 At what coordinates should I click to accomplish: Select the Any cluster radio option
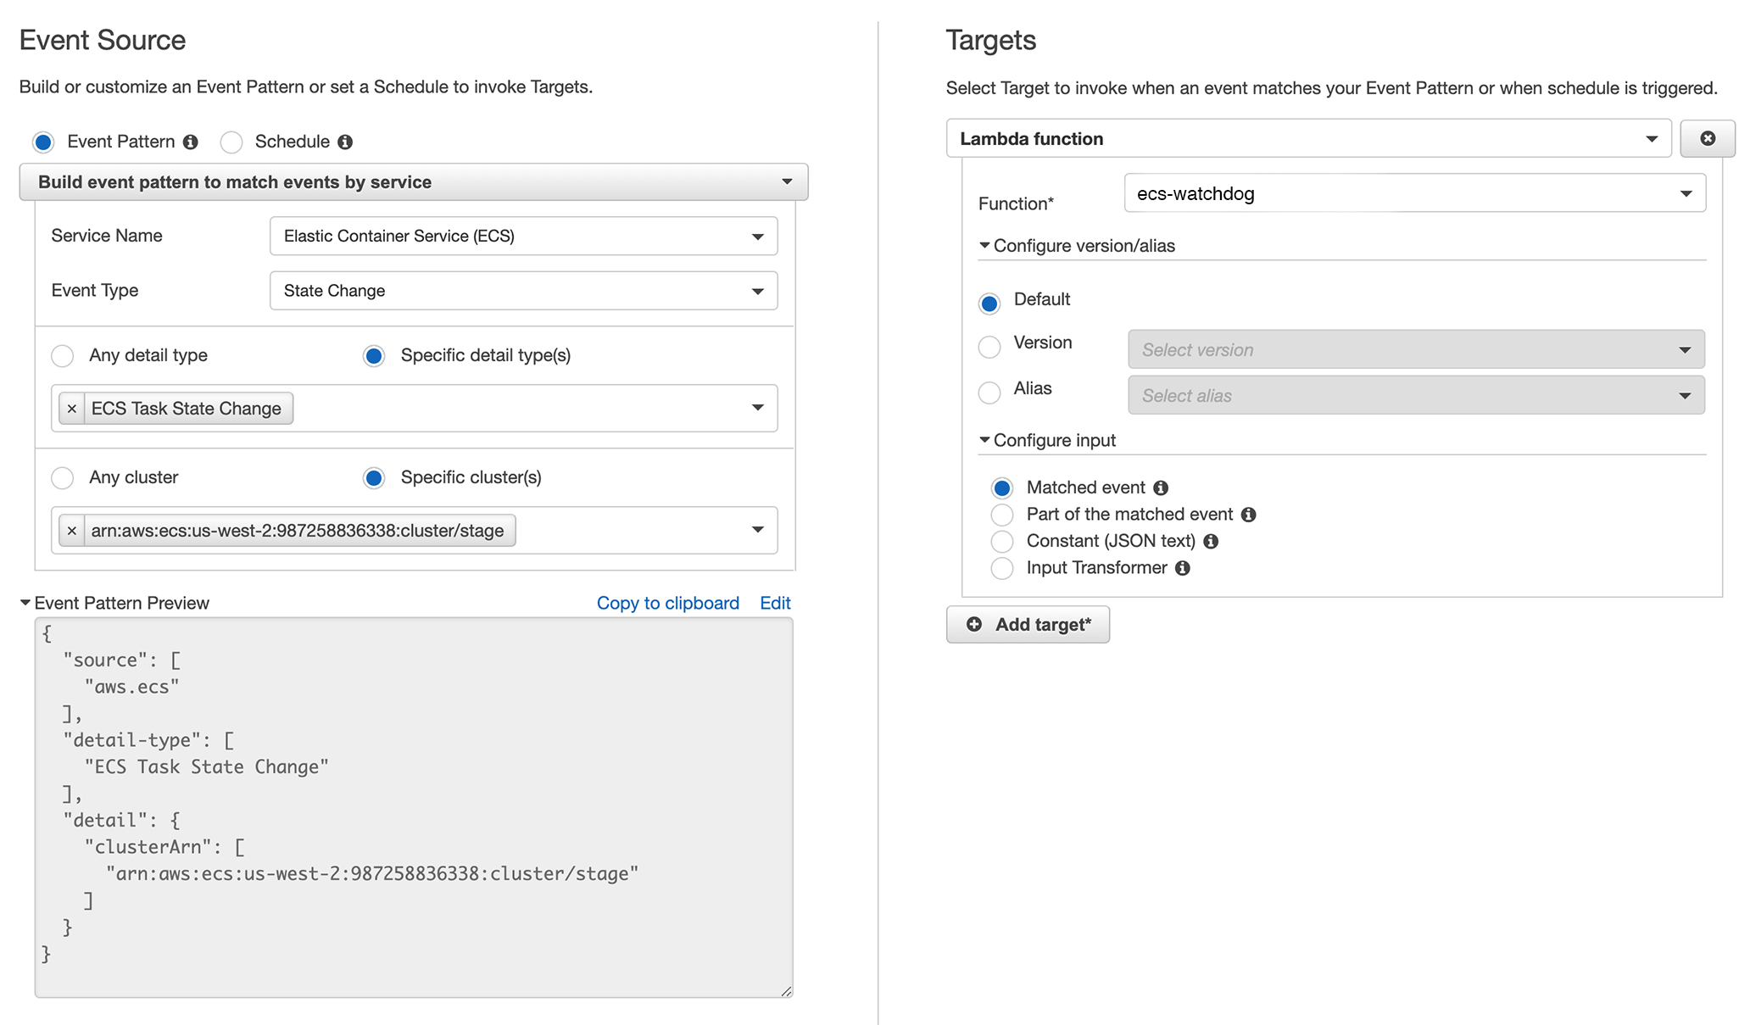click(x=63, y=478)
